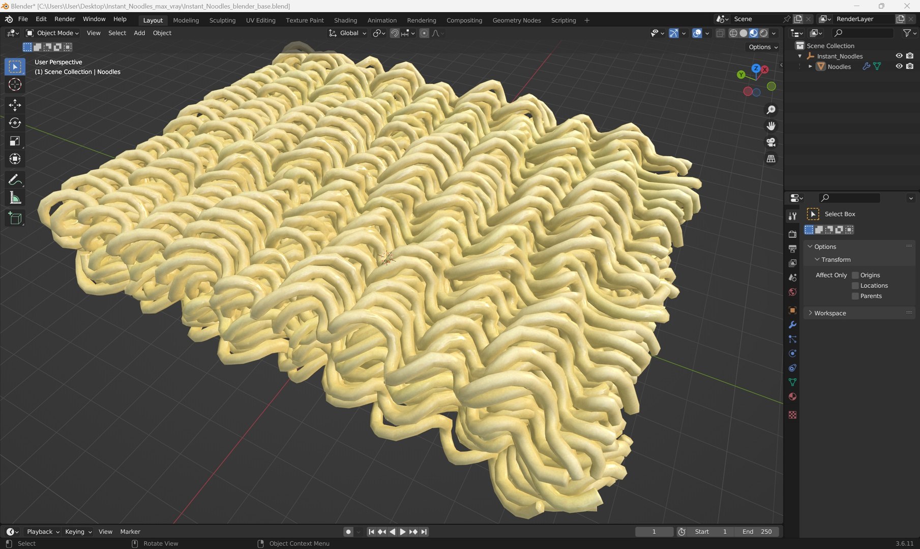Viewport: 920px width, 549px height.
Task: Hide Instant_Noodles collection in viewport
Action: [x=899, y=56]
